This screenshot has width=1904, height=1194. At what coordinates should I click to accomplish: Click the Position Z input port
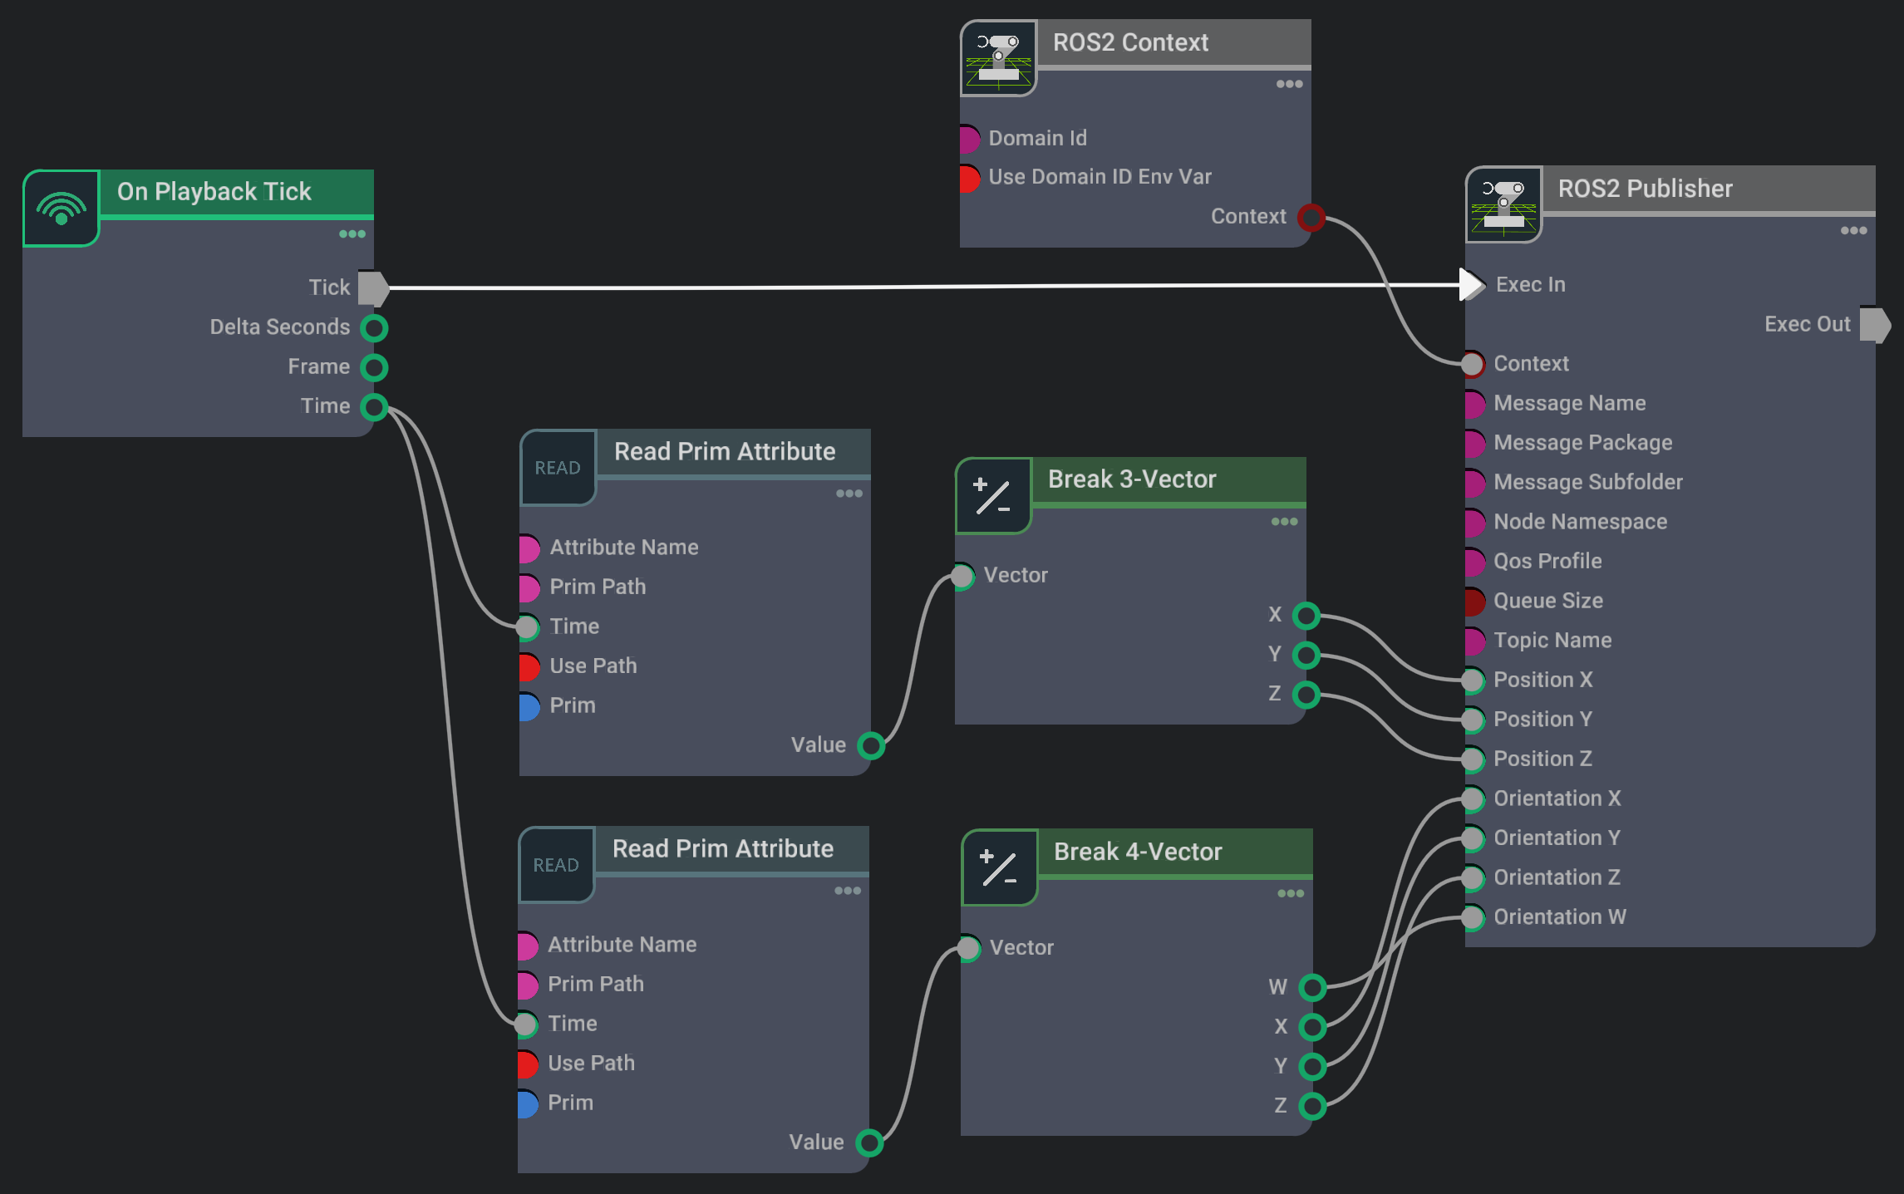(1473, 759)
